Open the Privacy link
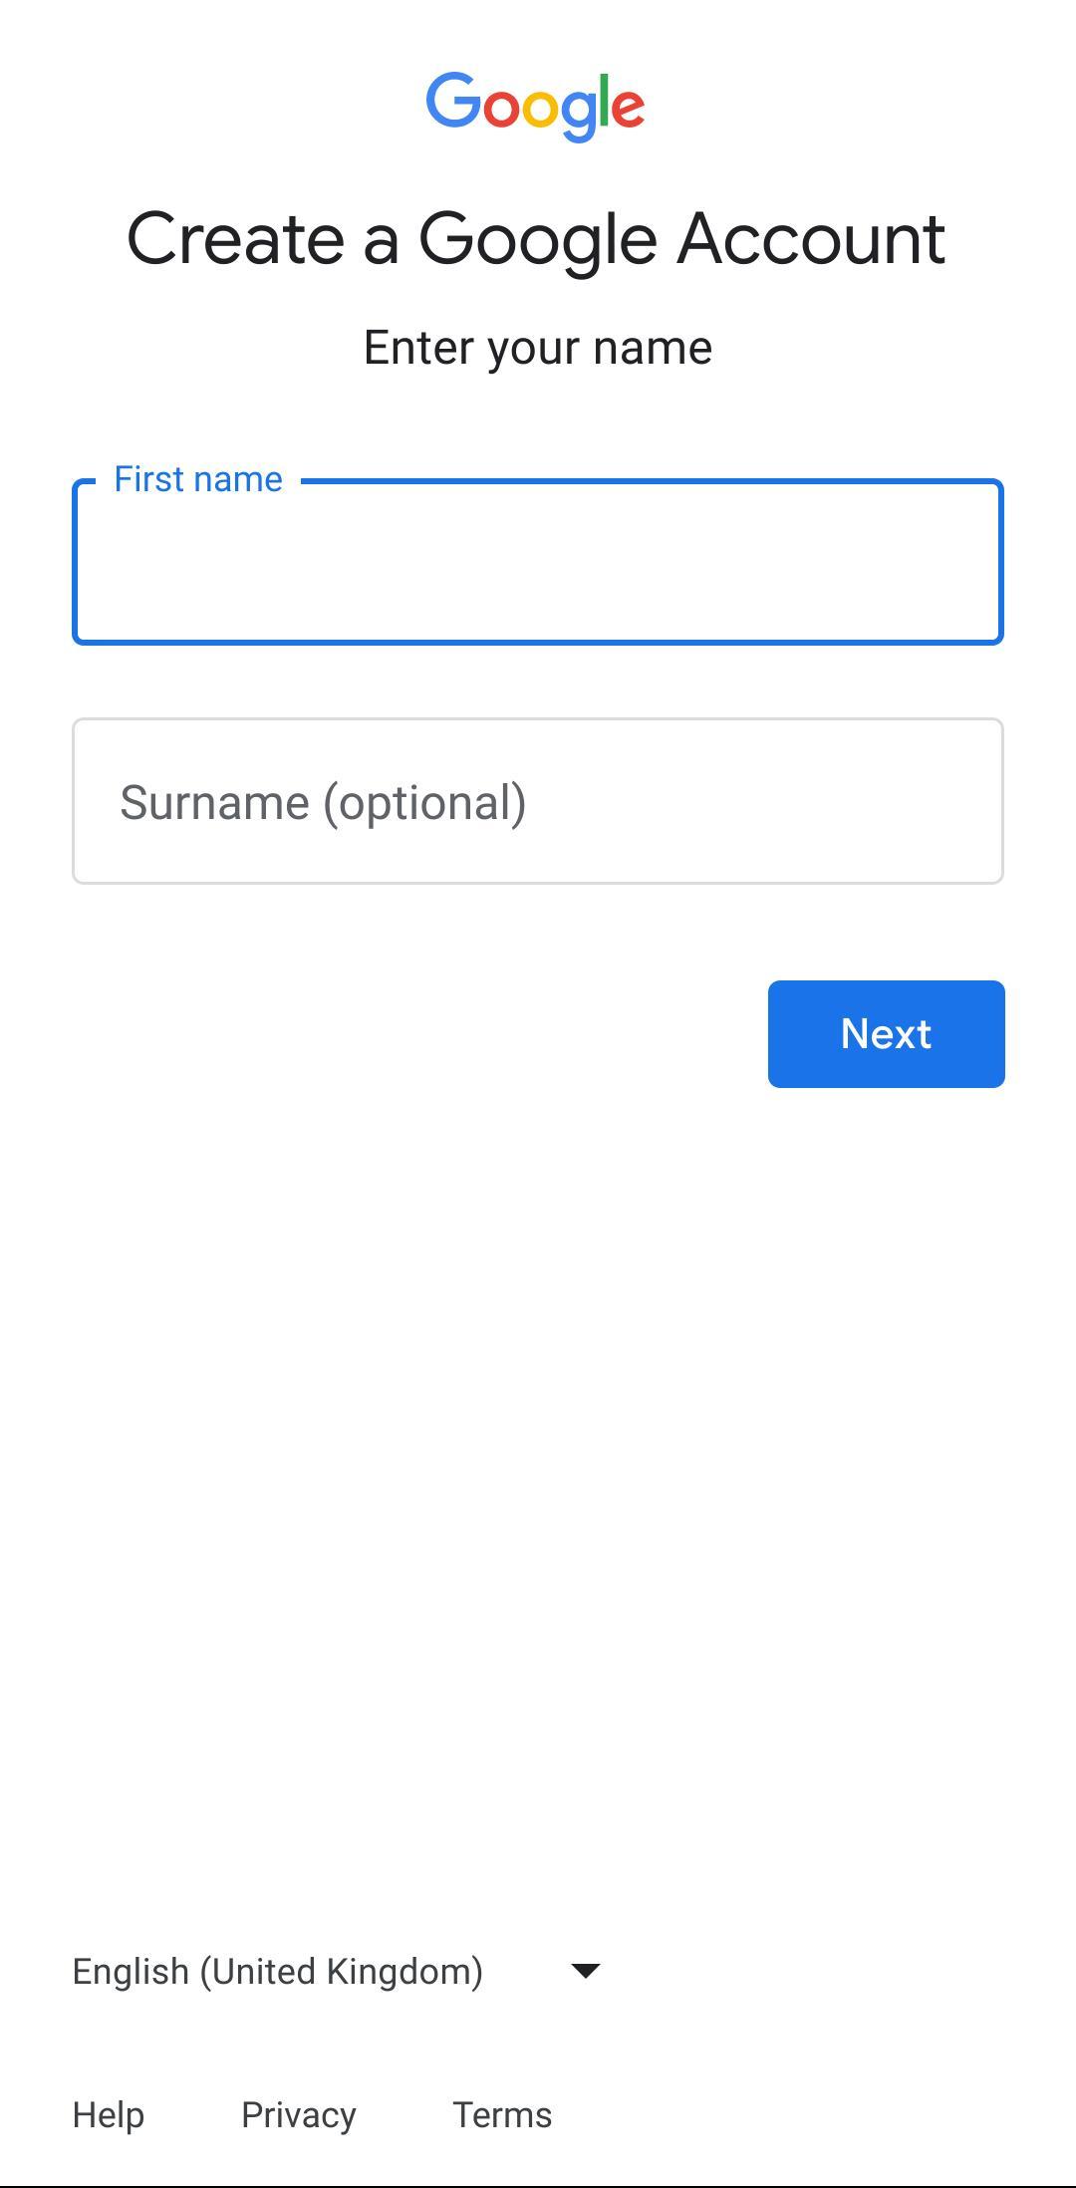The image size is (1076, 2188). click(300, 2113)
